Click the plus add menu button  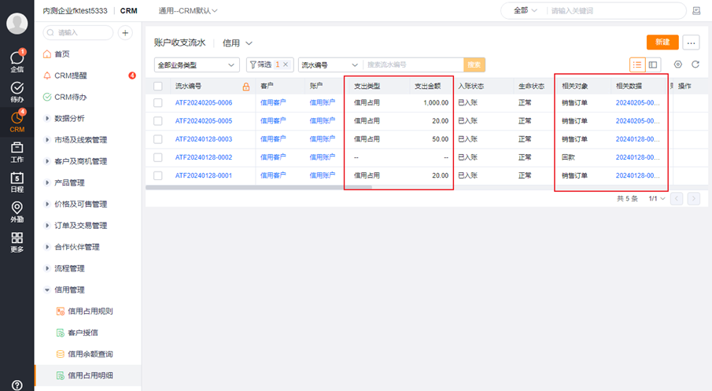pyautogui.click(x=125, y=33)
